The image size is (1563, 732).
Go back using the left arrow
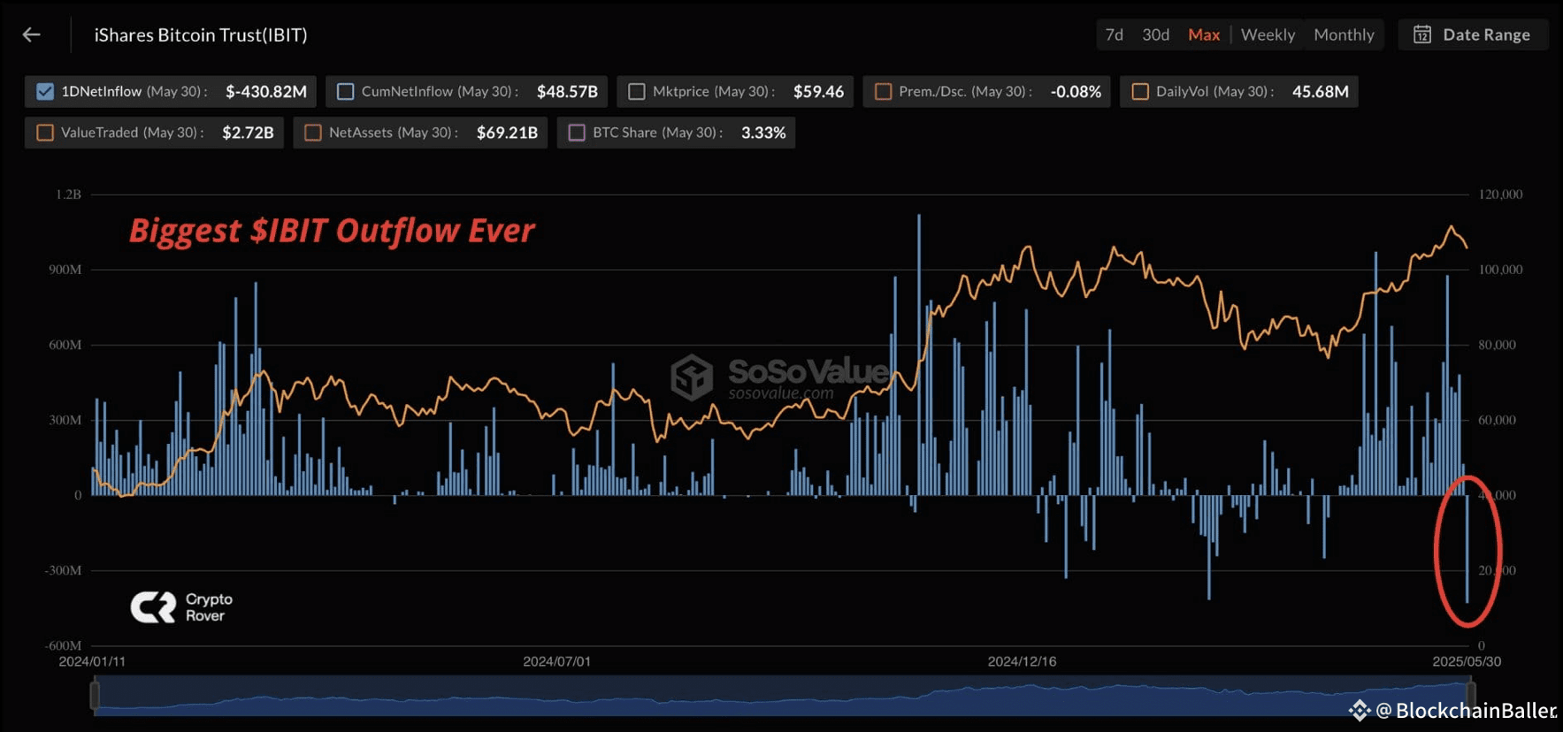pos(32,34)
